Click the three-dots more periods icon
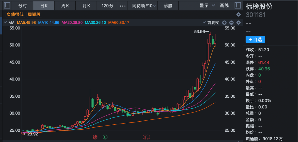Image resolution: width=298 pixels, height=142 pixels. pyautogui.click(x=123, y=6)
